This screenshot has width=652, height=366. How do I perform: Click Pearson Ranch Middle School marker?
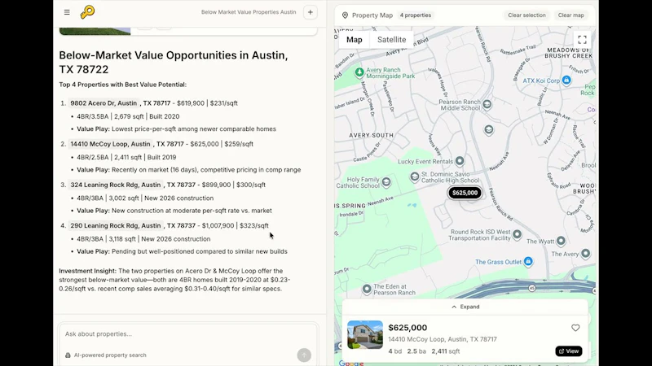pos(487,104)
